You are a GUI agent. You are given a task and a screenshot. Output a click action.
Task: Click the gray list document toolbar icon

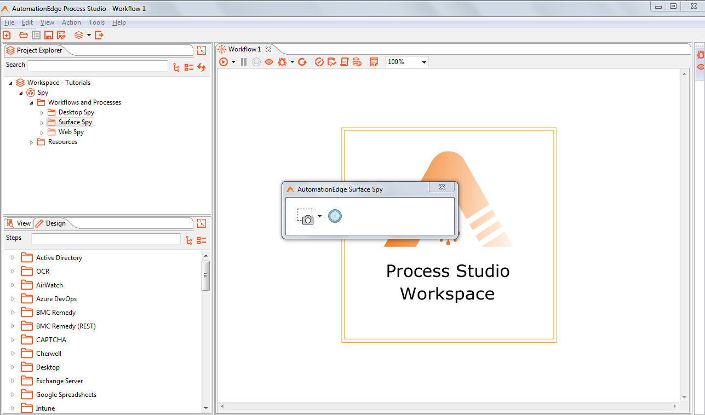point(36,35)
